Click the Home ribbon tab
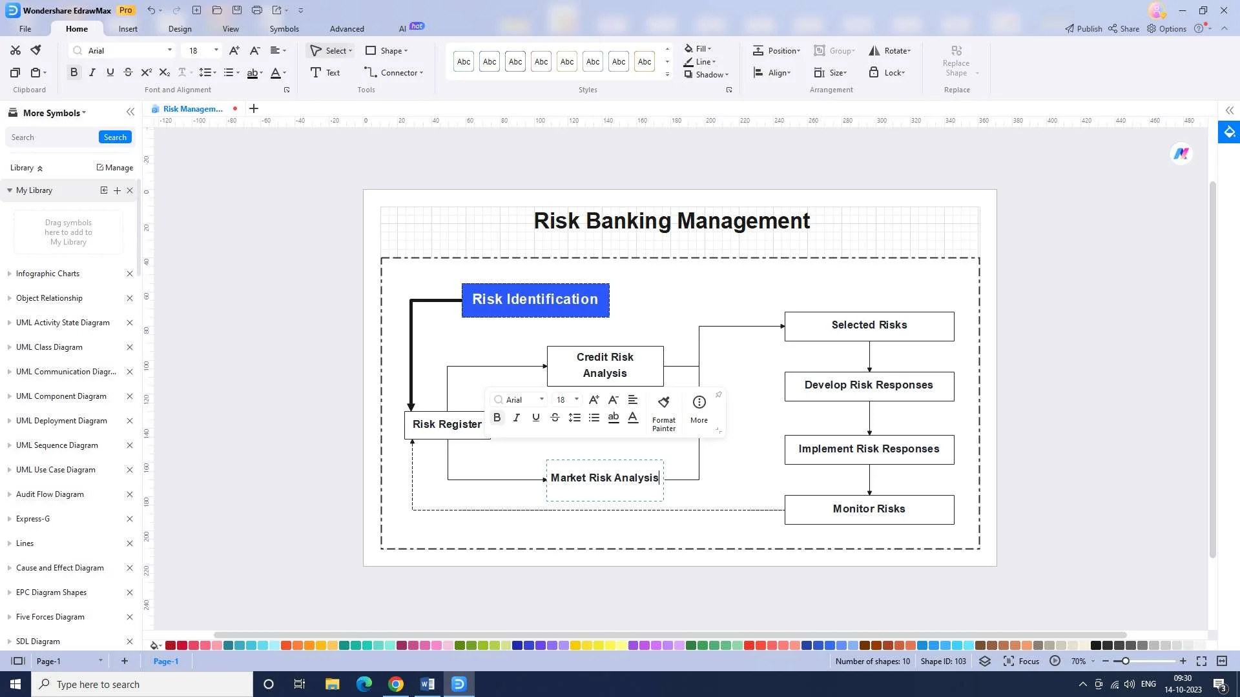Viewport: 1240px width, 697px height. 77,28
